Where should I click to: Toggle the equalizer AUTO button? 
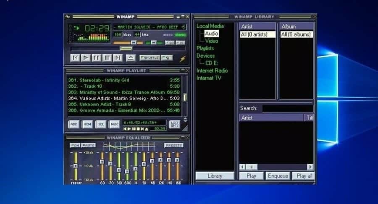89,145
